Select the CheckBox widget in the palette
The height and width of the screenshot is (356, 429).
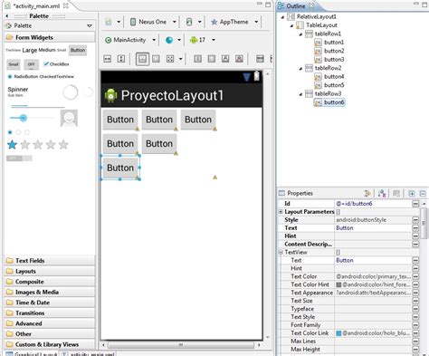point(56,64)
